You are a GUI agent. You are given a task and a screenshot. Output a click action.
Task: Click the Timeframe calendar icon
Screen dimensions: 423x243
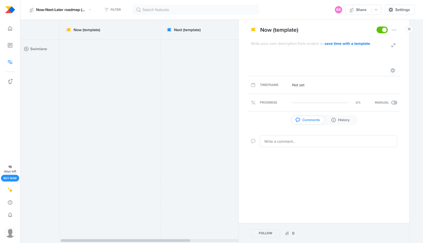pos(253,85)
